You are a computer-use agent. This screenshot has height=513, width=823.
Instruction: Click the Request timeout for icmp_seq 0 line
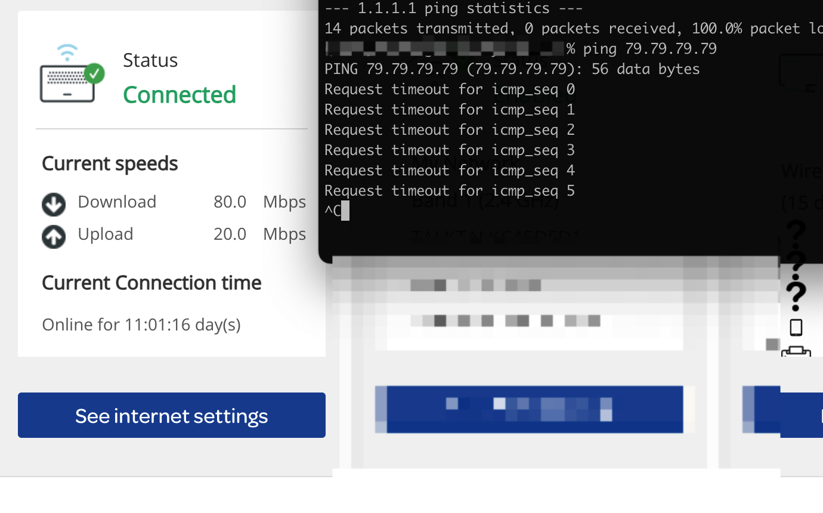pos(449,89)
